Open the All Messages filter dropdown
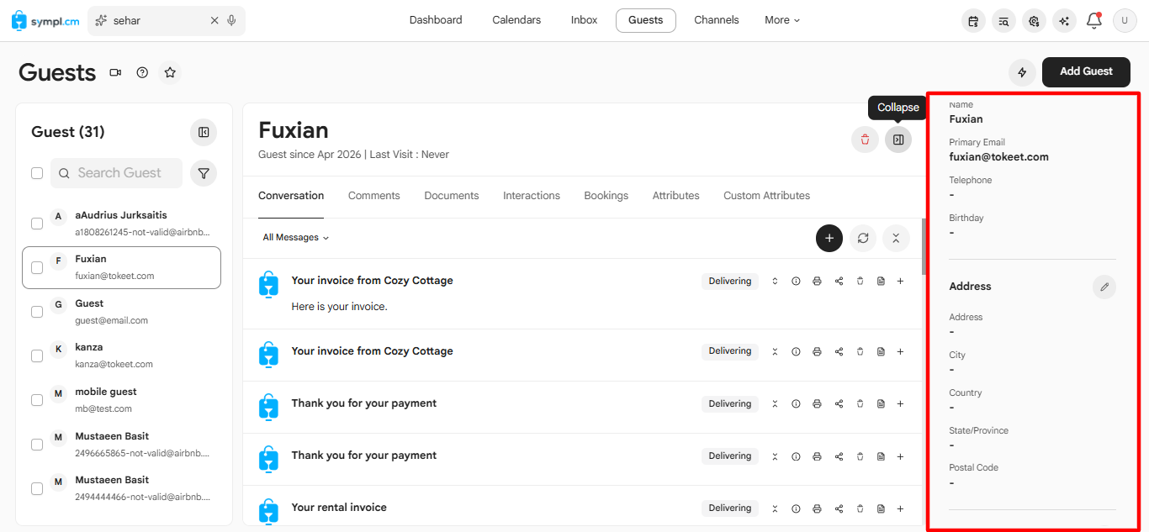1149x532 pixels. [x=296, y=238]
